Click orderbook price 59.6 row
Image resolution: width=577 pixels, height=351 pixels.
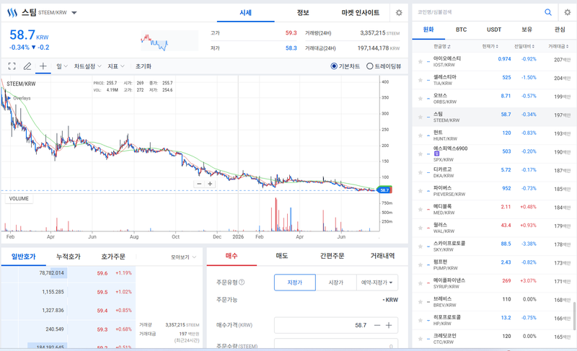tap(68, 273)
